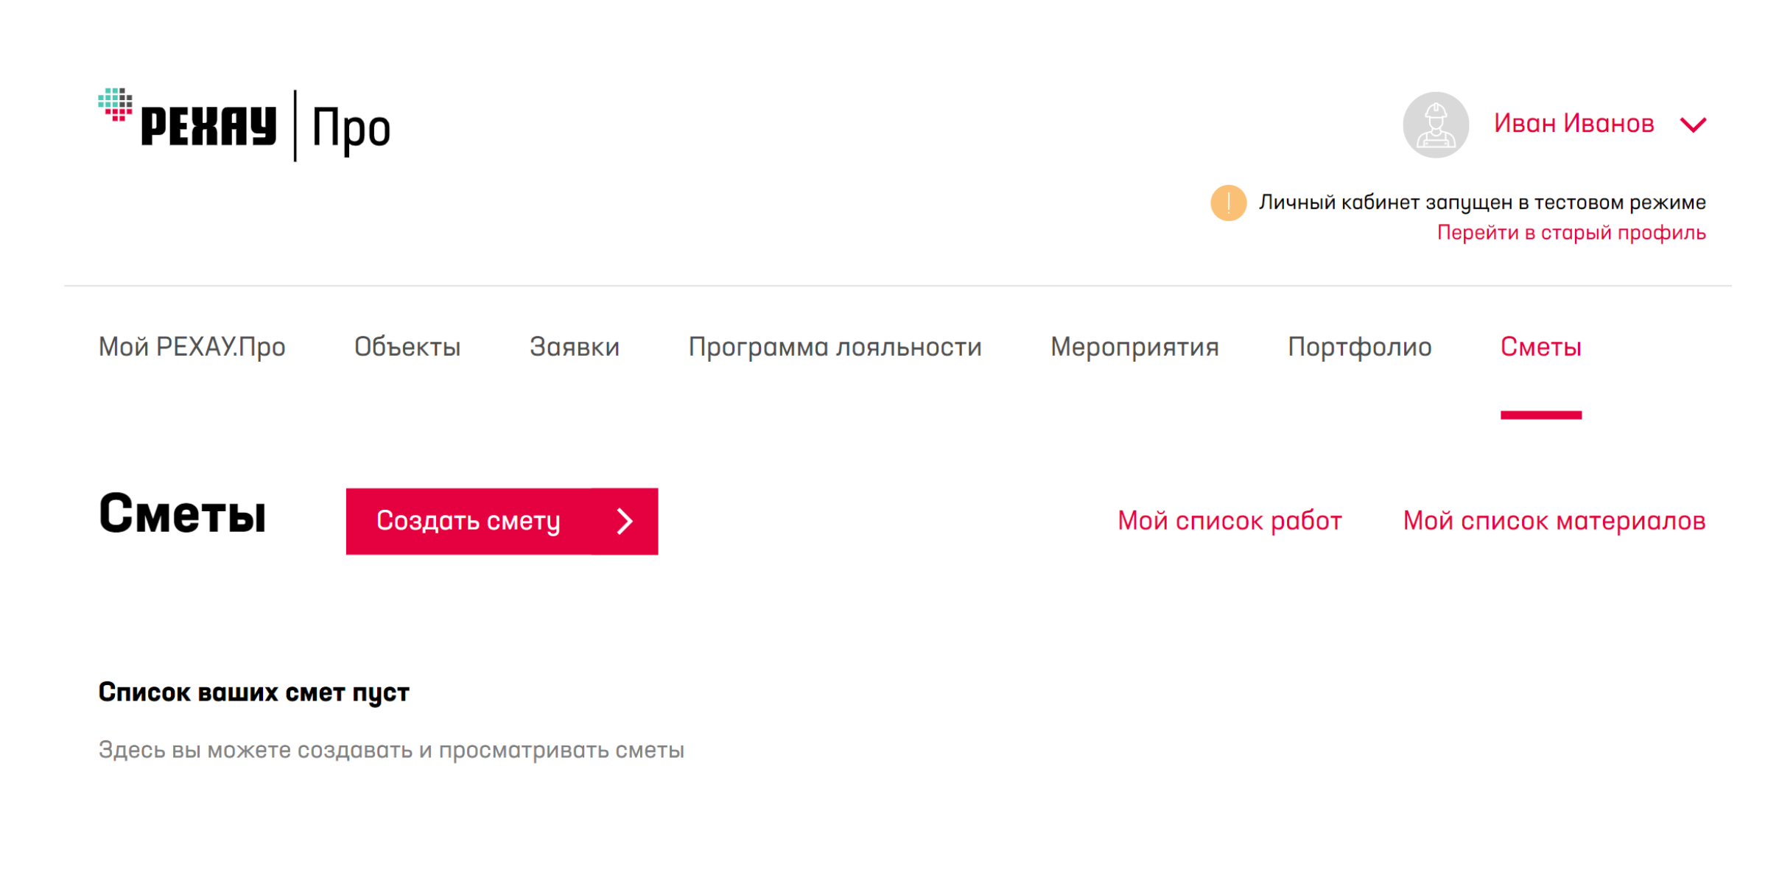Select the Сметы navigation tab
Screen dimensions: 1768x884
pos(1540,347)
